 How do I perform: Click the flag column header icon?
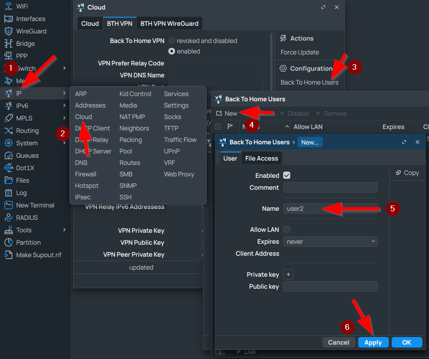(x=230, y=126)
